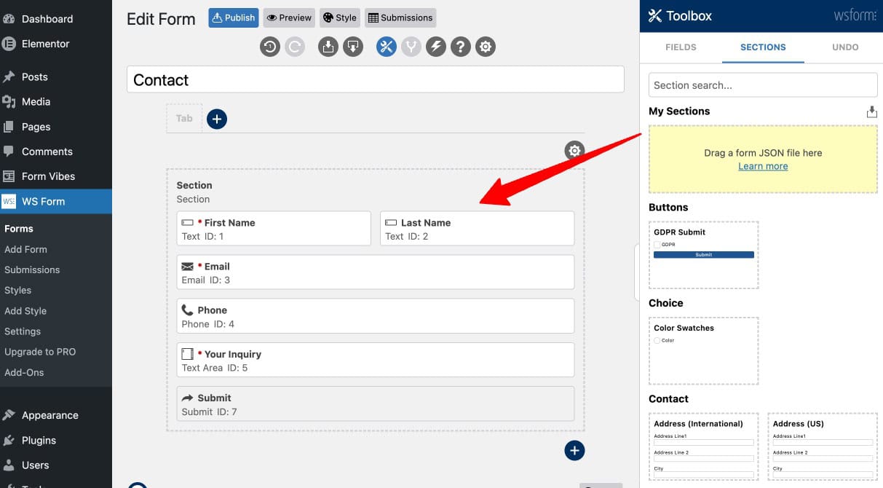Click the Section title label in the form

click(194, 185)
